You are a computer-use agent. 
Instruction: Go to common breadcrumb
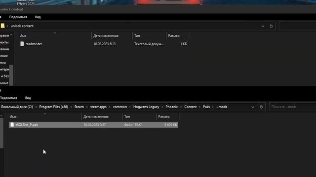pyautogui.click(x=120, y=107)
